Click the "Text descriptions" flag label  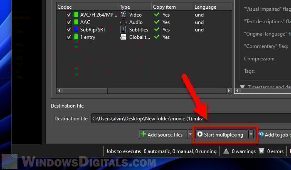tap(267, 22)
